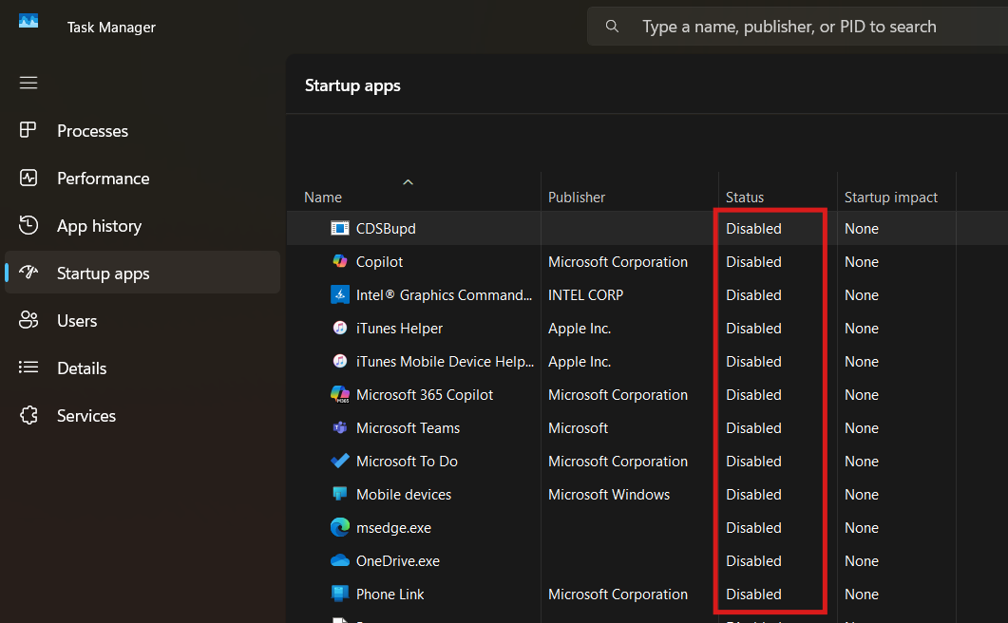Sort by the Status column header
1008x623 pixels.
(745, 197)
